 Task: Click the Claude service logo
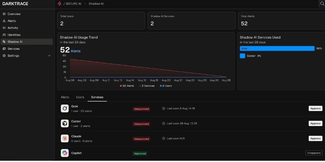[65, 139]
